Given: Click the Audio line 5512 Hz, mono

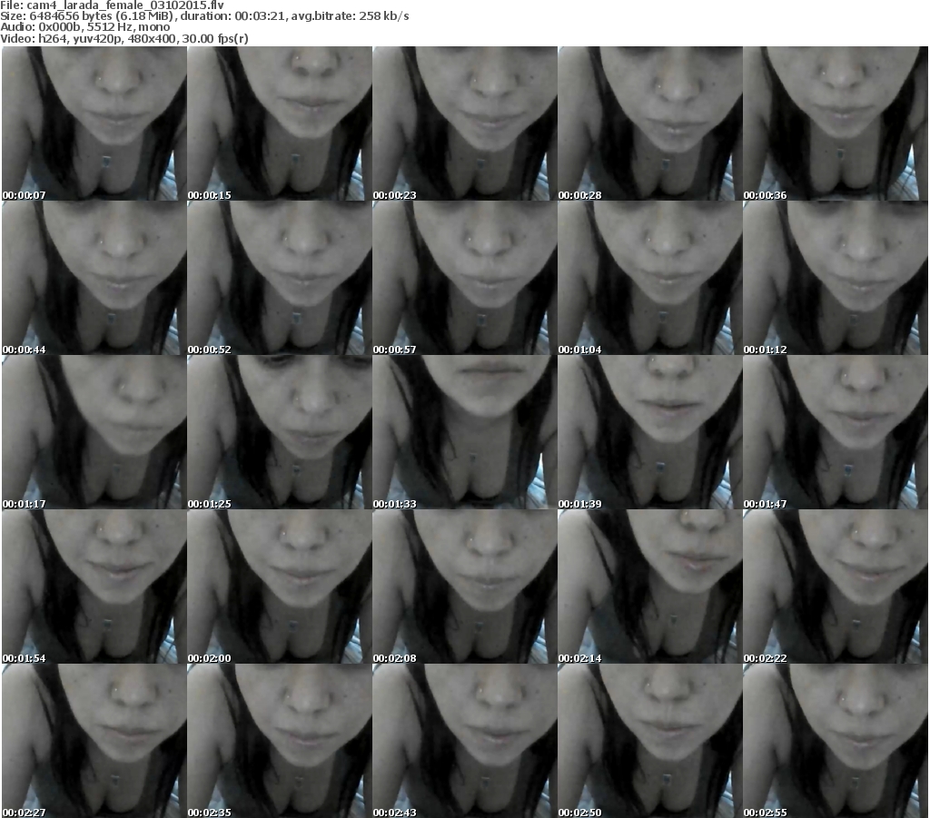Looking at the screenshot, I should click(x=128, y=27).
